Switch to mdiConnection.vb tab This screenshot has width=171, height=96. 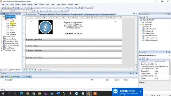coord(63,14)
